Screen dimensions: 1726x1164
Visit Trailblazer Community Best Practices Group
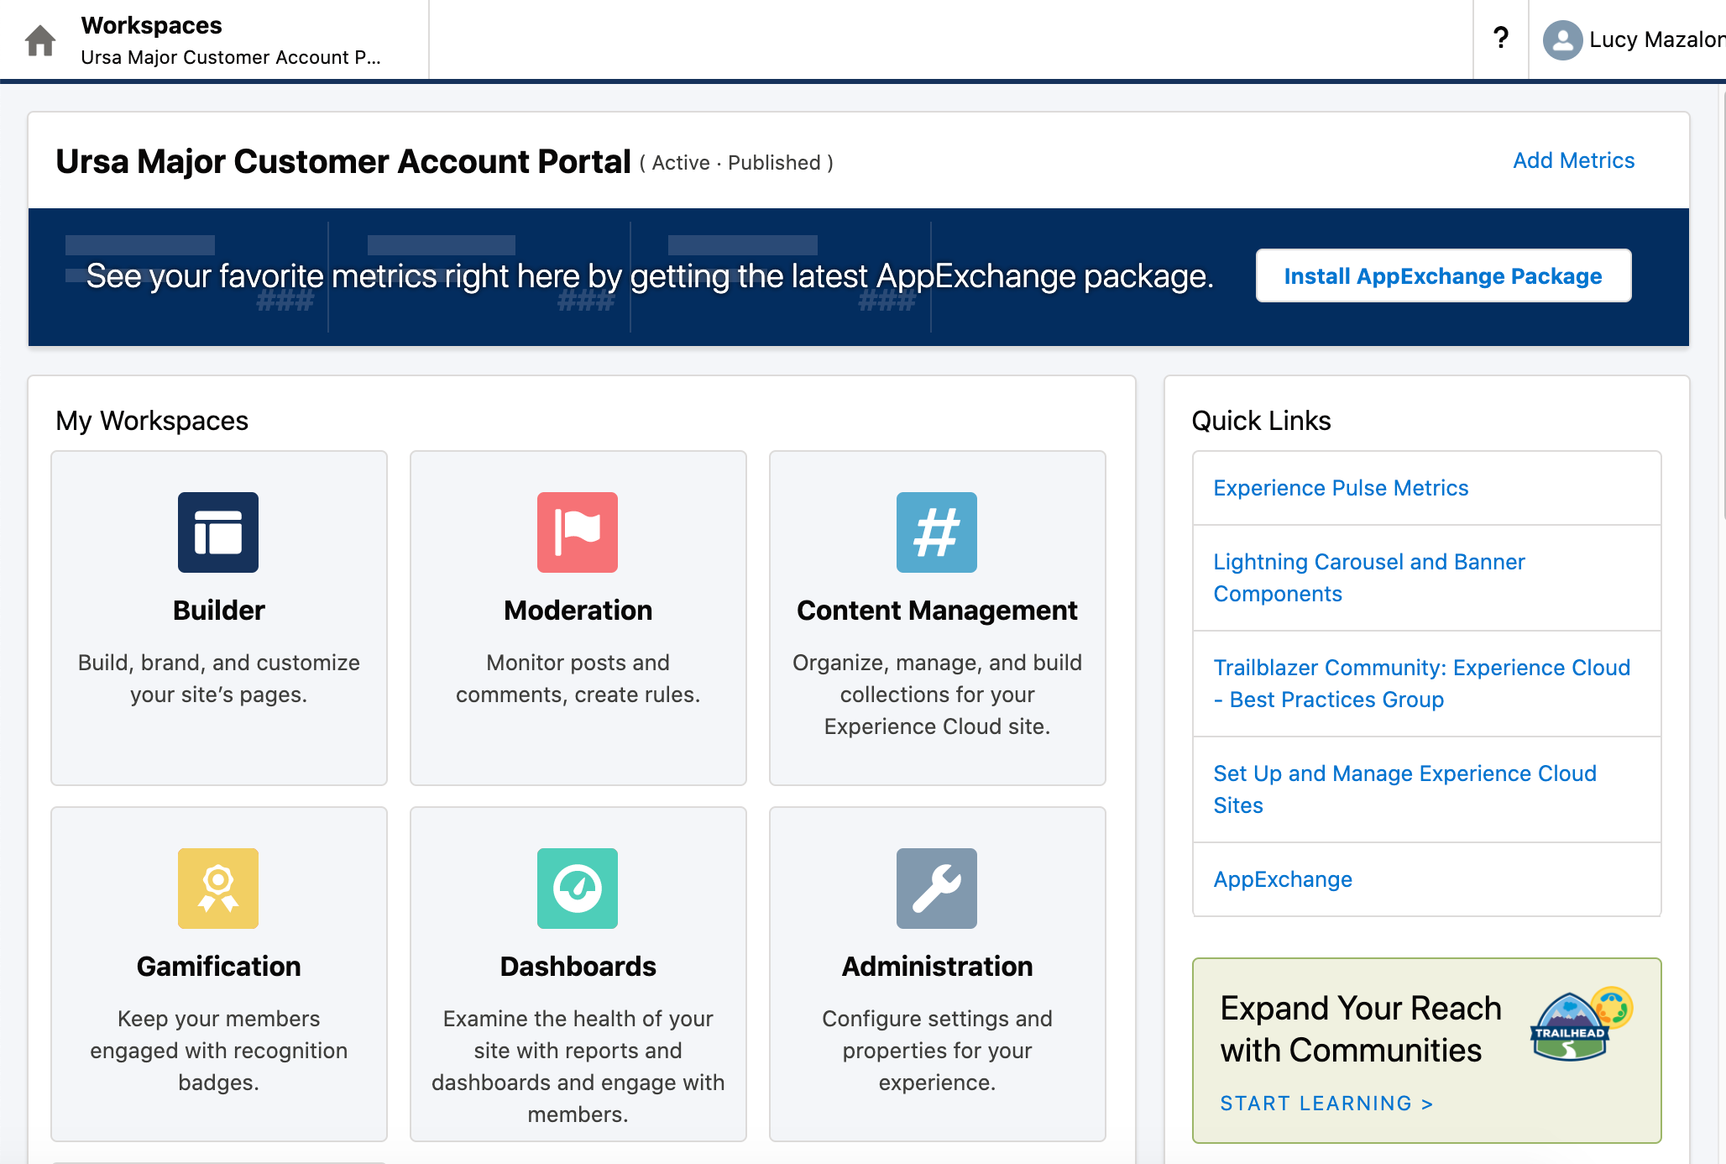[x=1422, y=683]
